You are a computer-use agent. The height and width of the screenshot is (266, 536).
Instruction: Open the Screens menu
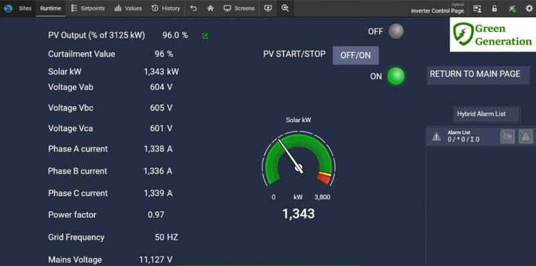[239, 9]
